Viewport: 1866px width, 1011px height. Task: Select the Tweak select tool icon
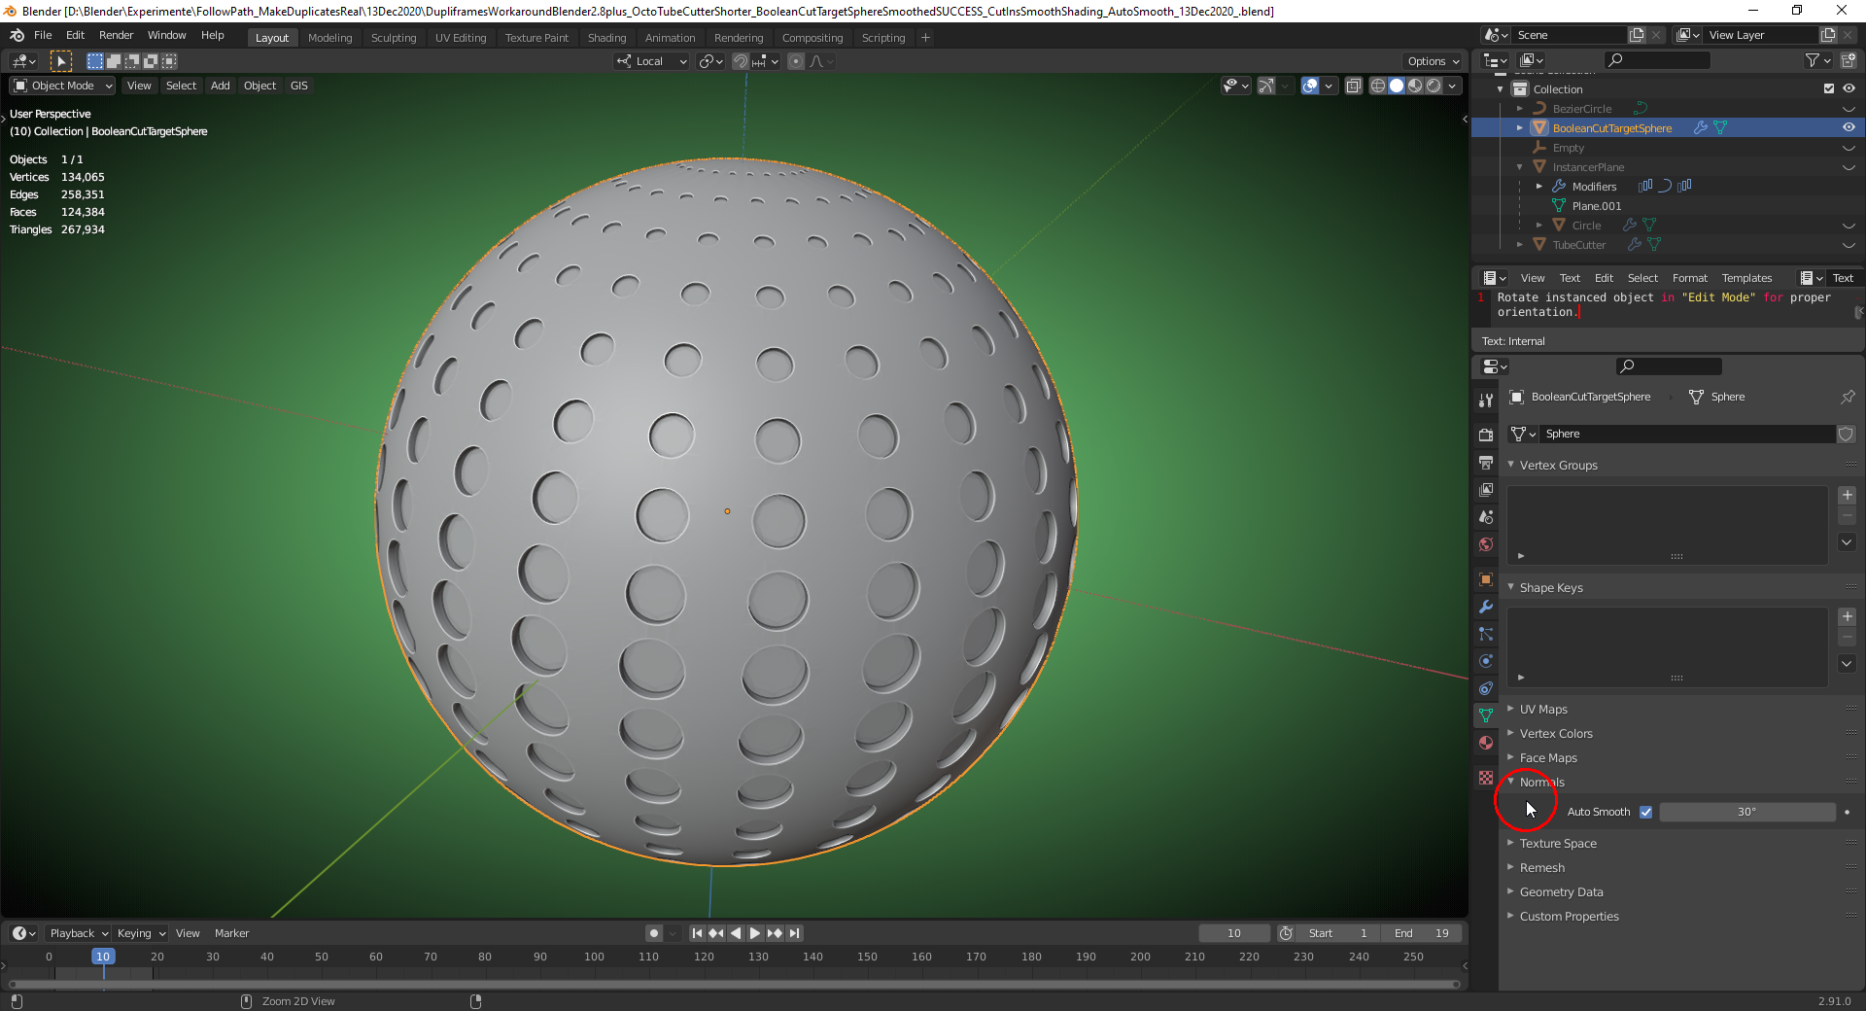[60, 61]
